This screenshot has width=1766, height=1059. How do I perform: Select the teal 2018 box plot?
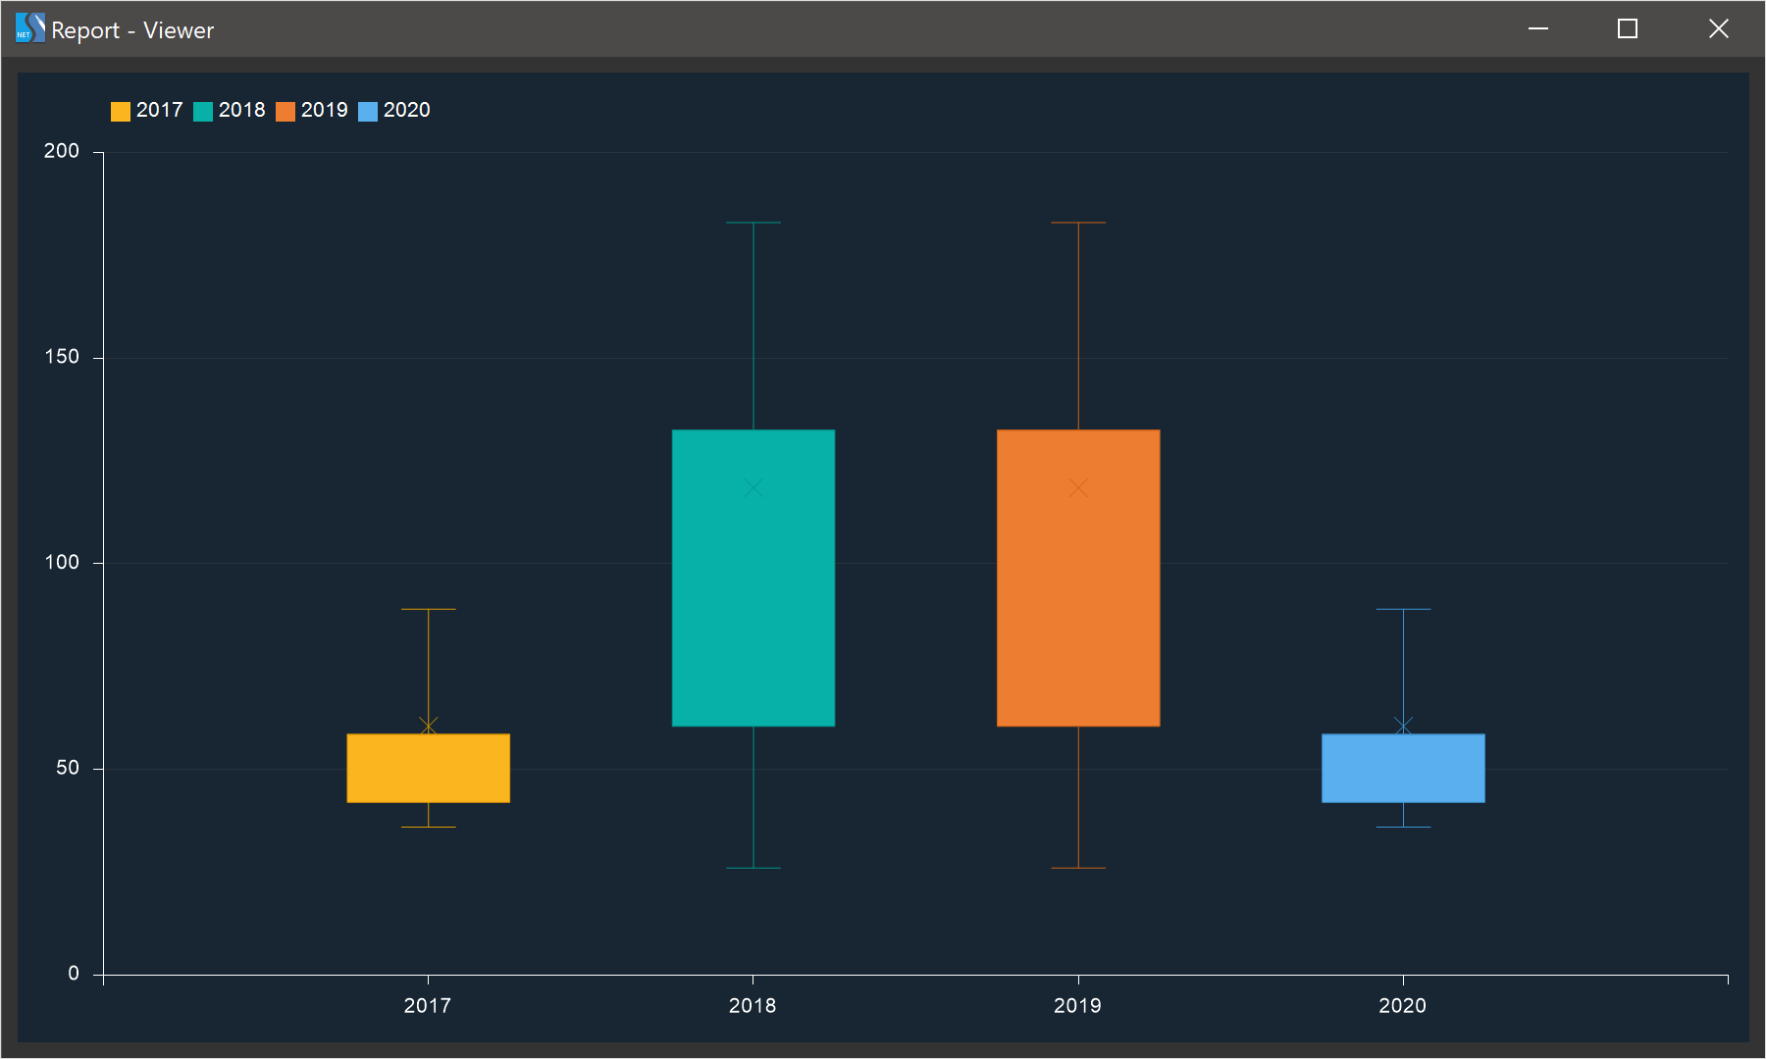[x=753, y=579]
